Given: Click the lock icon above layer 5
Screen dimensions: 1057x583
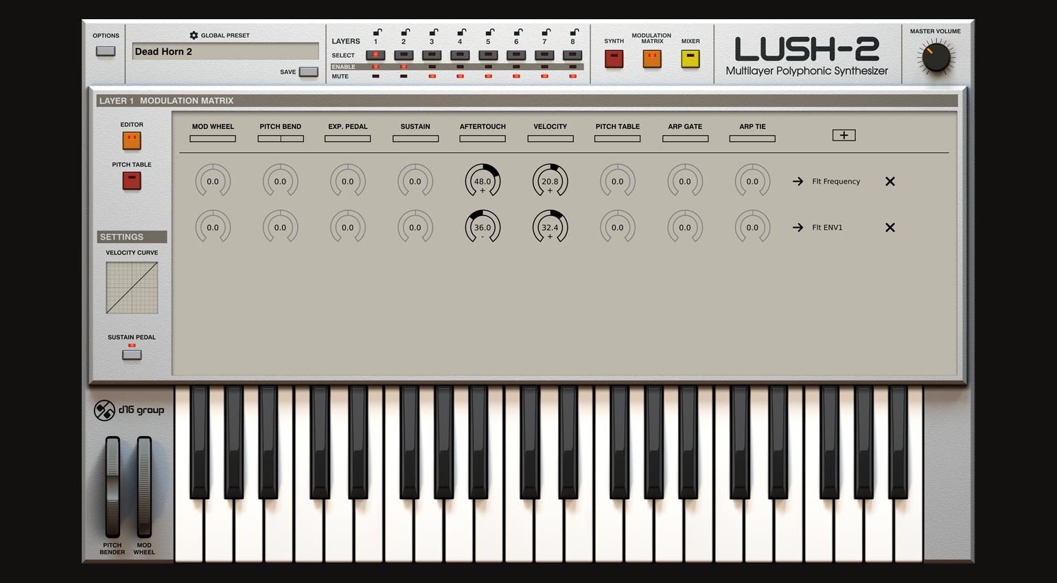Looking at the screenshot, I should [x=490, y=32].
